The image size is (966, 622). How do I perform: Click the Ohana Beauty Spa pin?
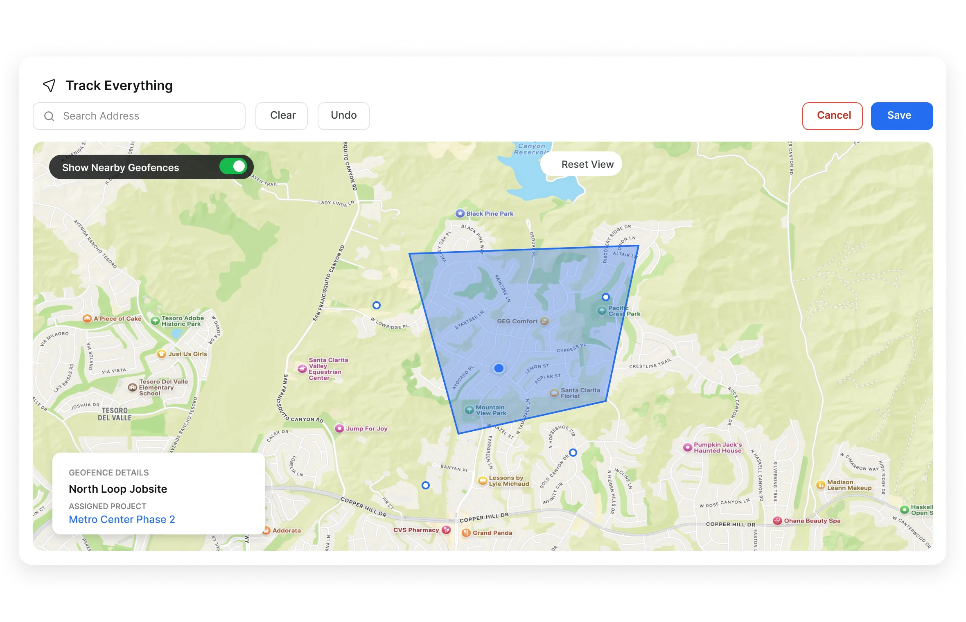(x=777, y=521)
